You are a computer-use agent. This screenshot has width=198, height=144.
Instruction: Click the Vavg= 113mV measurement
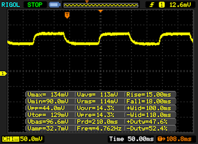97,94
